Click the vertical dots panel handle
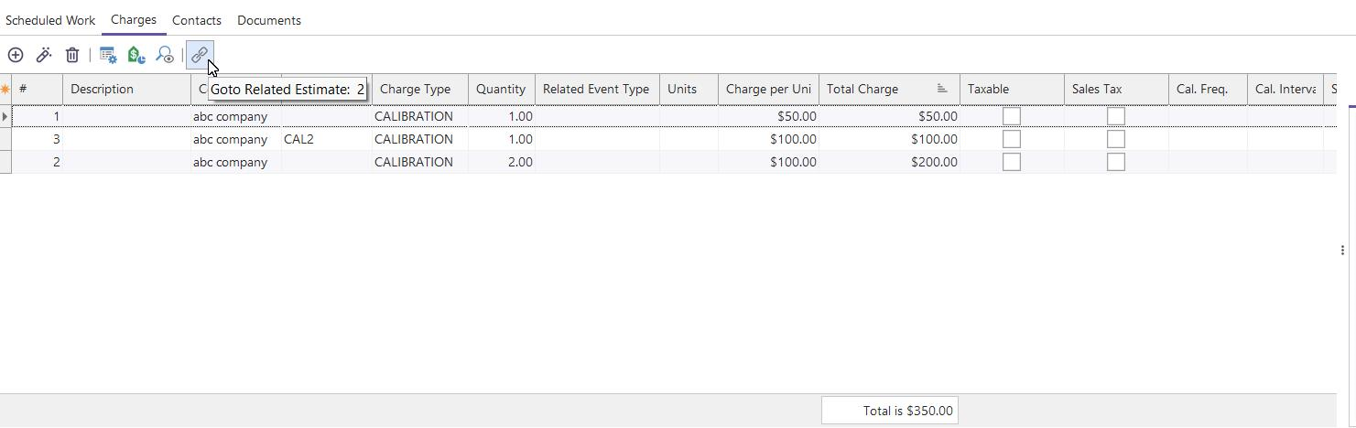The image size is (1356, 428). coord(1342,250)
